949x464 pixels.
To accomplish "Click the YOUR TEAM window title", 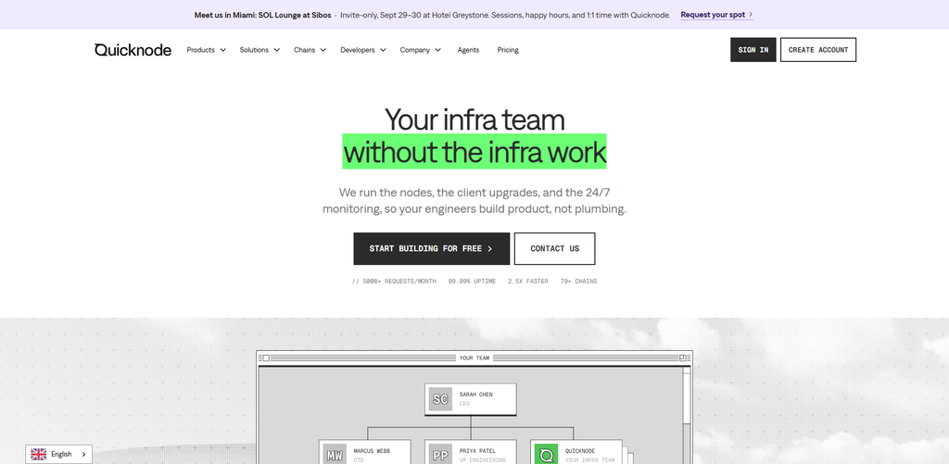I will click(474, 358).
